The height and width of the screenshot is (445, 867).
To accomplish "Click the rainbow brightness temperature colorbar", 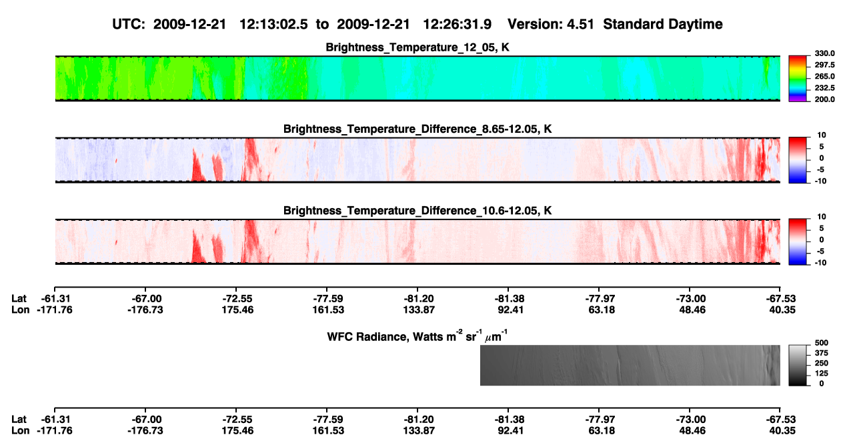I will tap(798, 78).
